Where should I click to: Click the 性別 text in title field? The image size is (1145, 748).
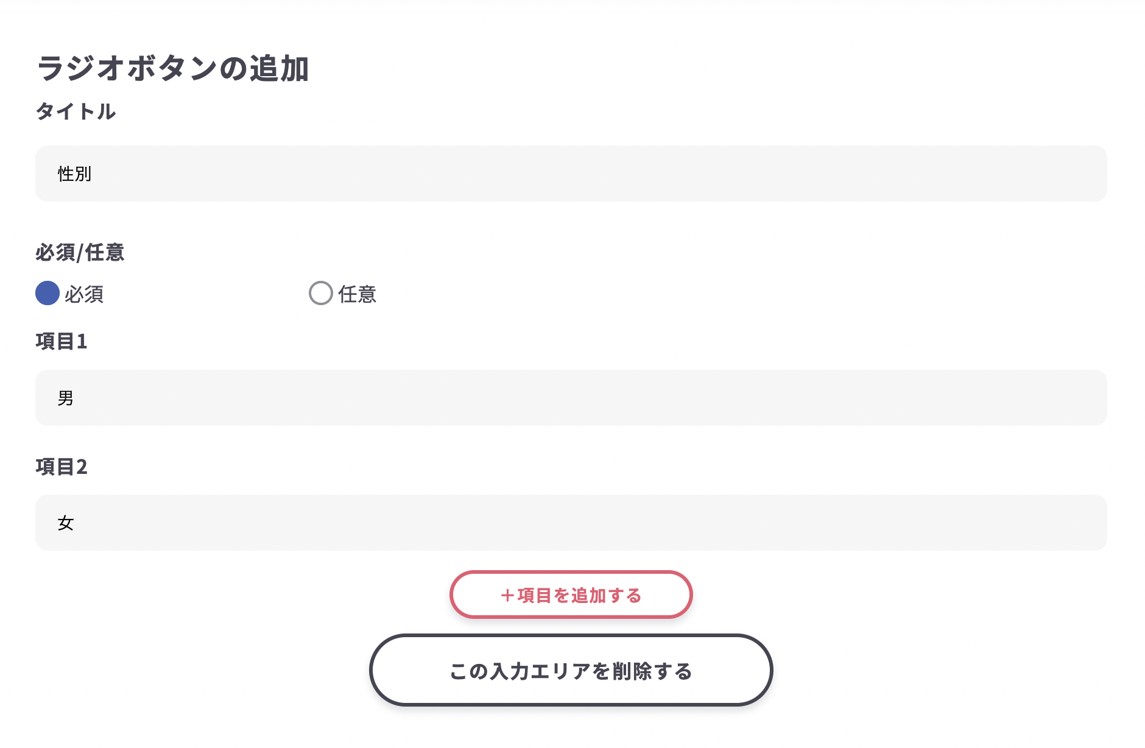pyautogui.click(x=74, y=174)
